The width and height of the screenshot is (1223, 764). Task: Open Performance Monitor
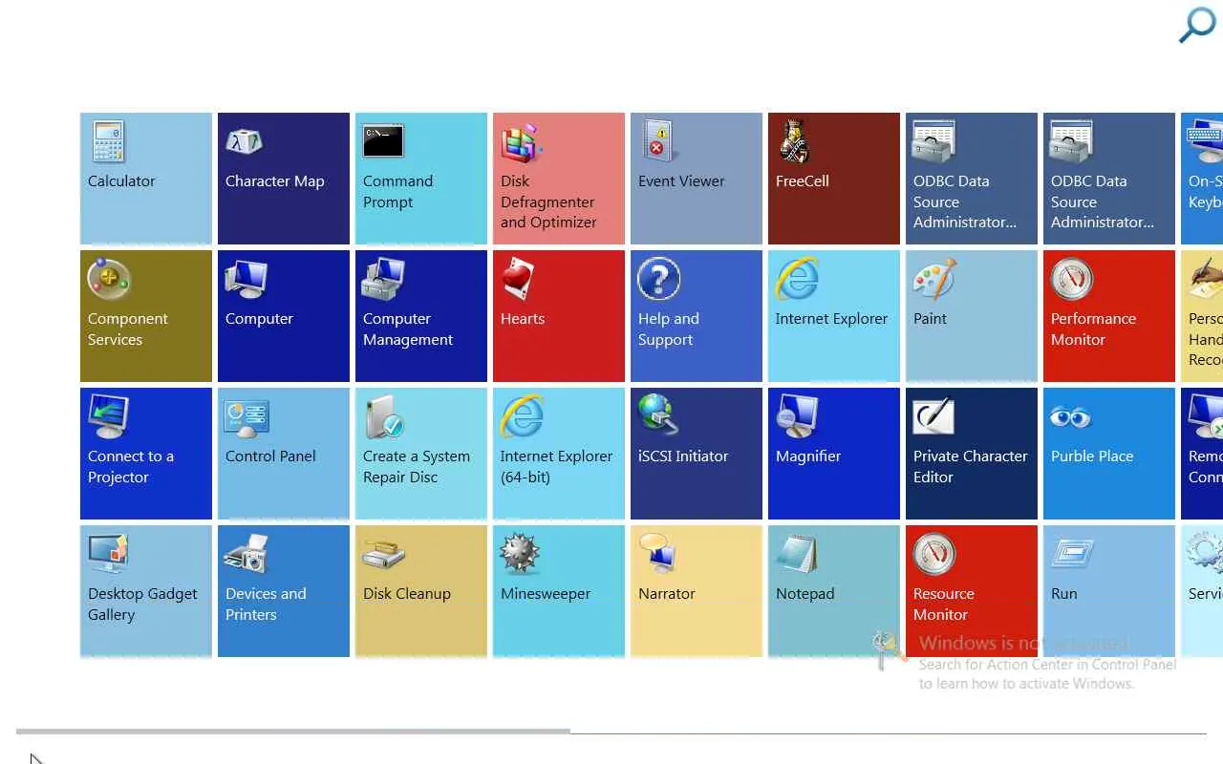click(1109, 316)
